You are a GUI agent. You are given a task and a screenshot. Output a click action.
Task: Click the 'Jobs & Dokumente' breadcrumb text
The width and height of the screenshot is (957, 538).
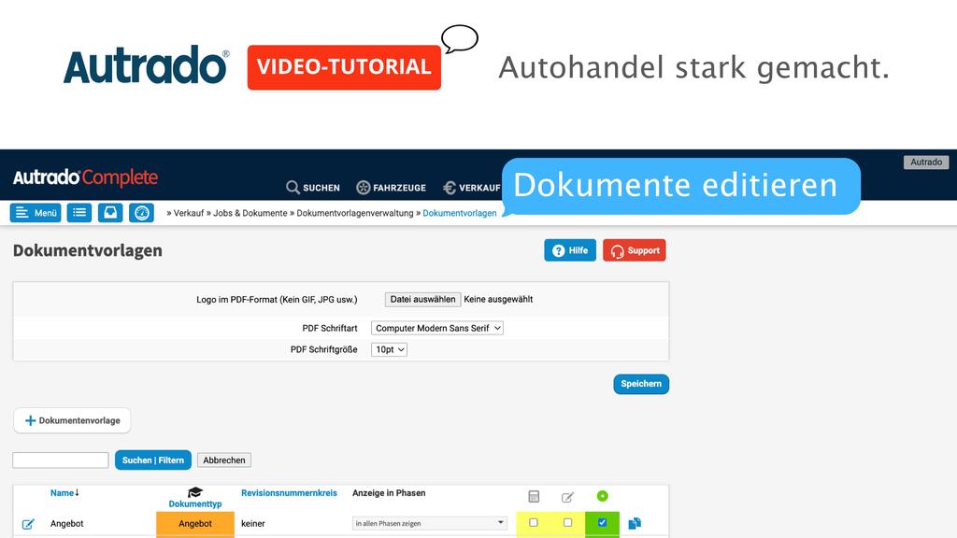point(250,213)
